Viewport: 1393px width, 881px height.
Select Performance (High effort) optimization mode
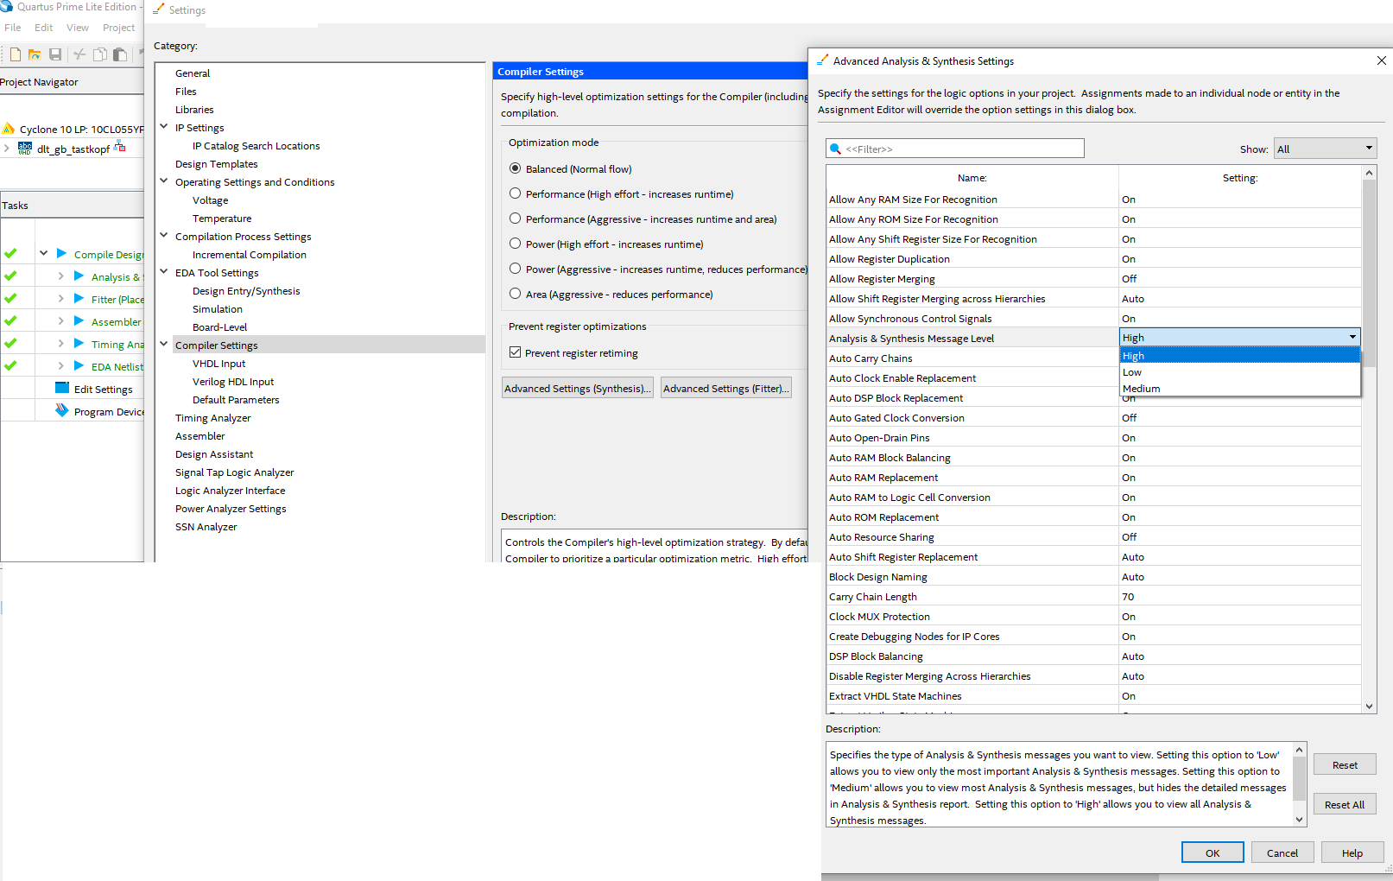(x=515, y=193)
